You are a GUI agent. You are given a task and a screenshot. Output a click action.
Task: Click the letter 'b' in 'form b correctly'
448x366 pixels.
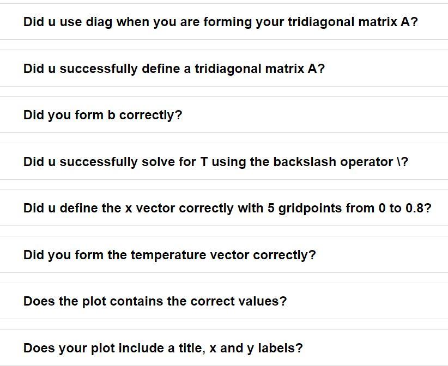pyautogui.click(x=111, y=115)
